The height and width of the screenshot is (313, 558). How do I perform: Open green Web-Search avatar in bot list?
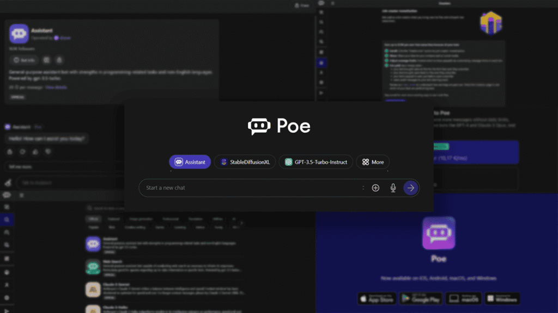pyautogui.click(x=93, y=267)
